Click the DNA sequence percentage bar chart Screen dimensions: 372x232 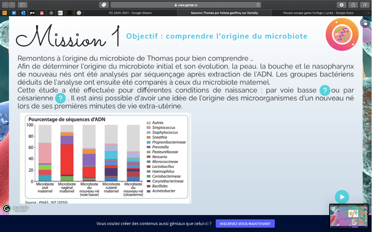point(107,157)
